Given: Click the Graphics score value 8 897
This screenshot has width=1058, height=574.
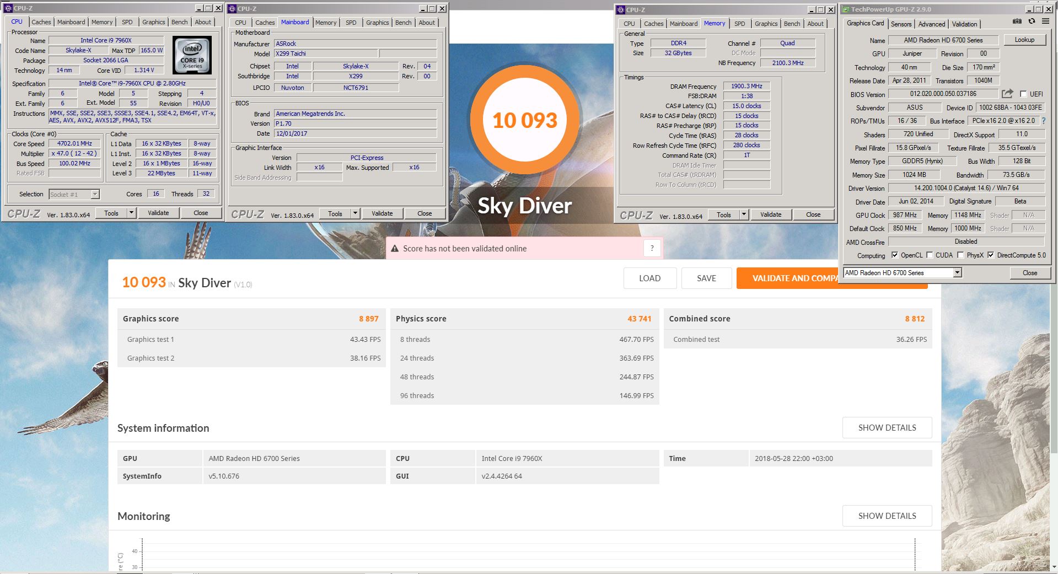Looking at the screenshot, I should tap(368, 319).
